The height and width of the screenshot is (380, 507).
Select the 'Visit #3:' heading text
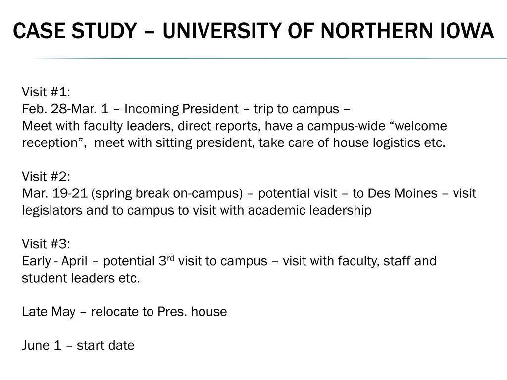pyautogui.click(x=46, y=244)
